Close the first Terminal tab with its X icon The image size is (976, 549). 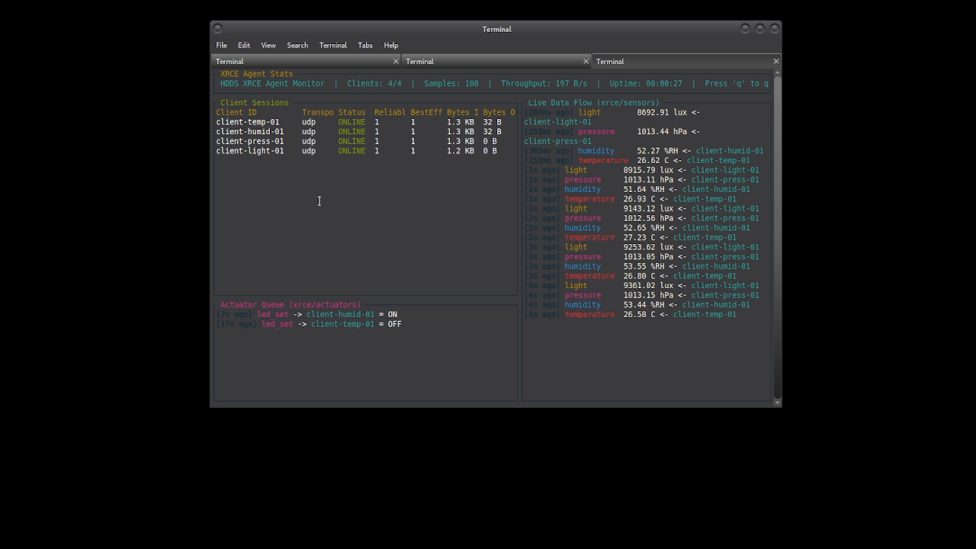[396, 61]
